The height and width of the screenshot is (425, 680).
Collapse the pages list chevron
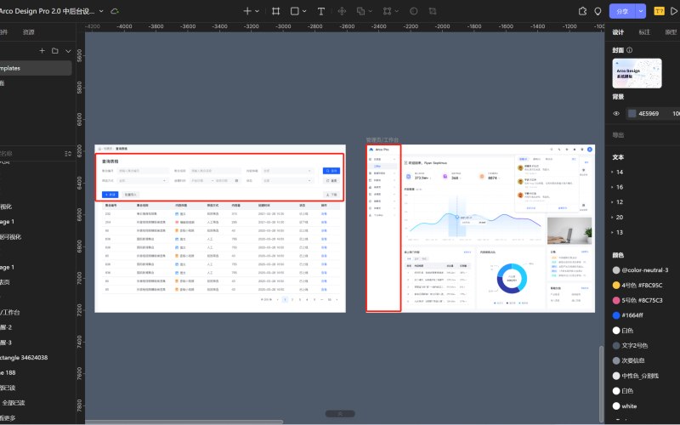coord(68,51)
